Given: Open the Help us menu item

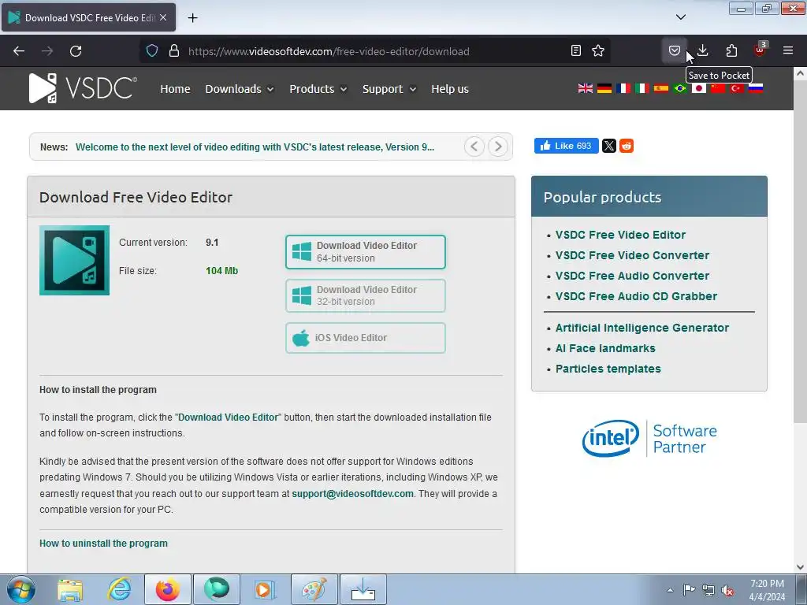Looking at the screenshot, I should pyautogui.click(x=450, y=89).
